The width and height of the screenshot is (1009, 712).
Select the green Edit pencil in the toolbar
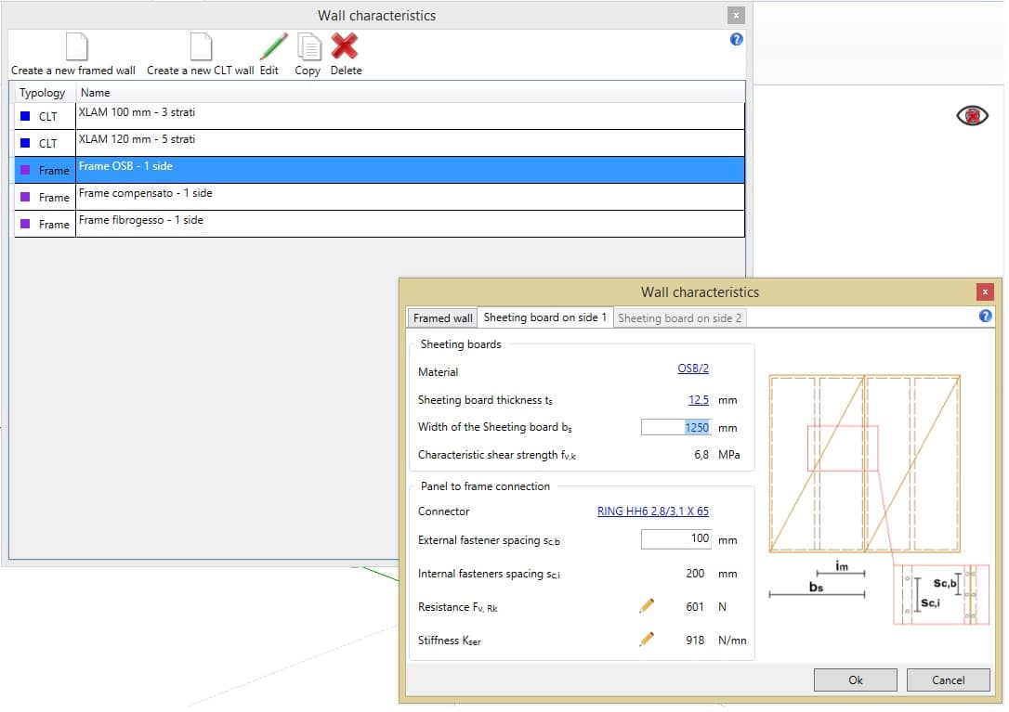tap(269, 45)
